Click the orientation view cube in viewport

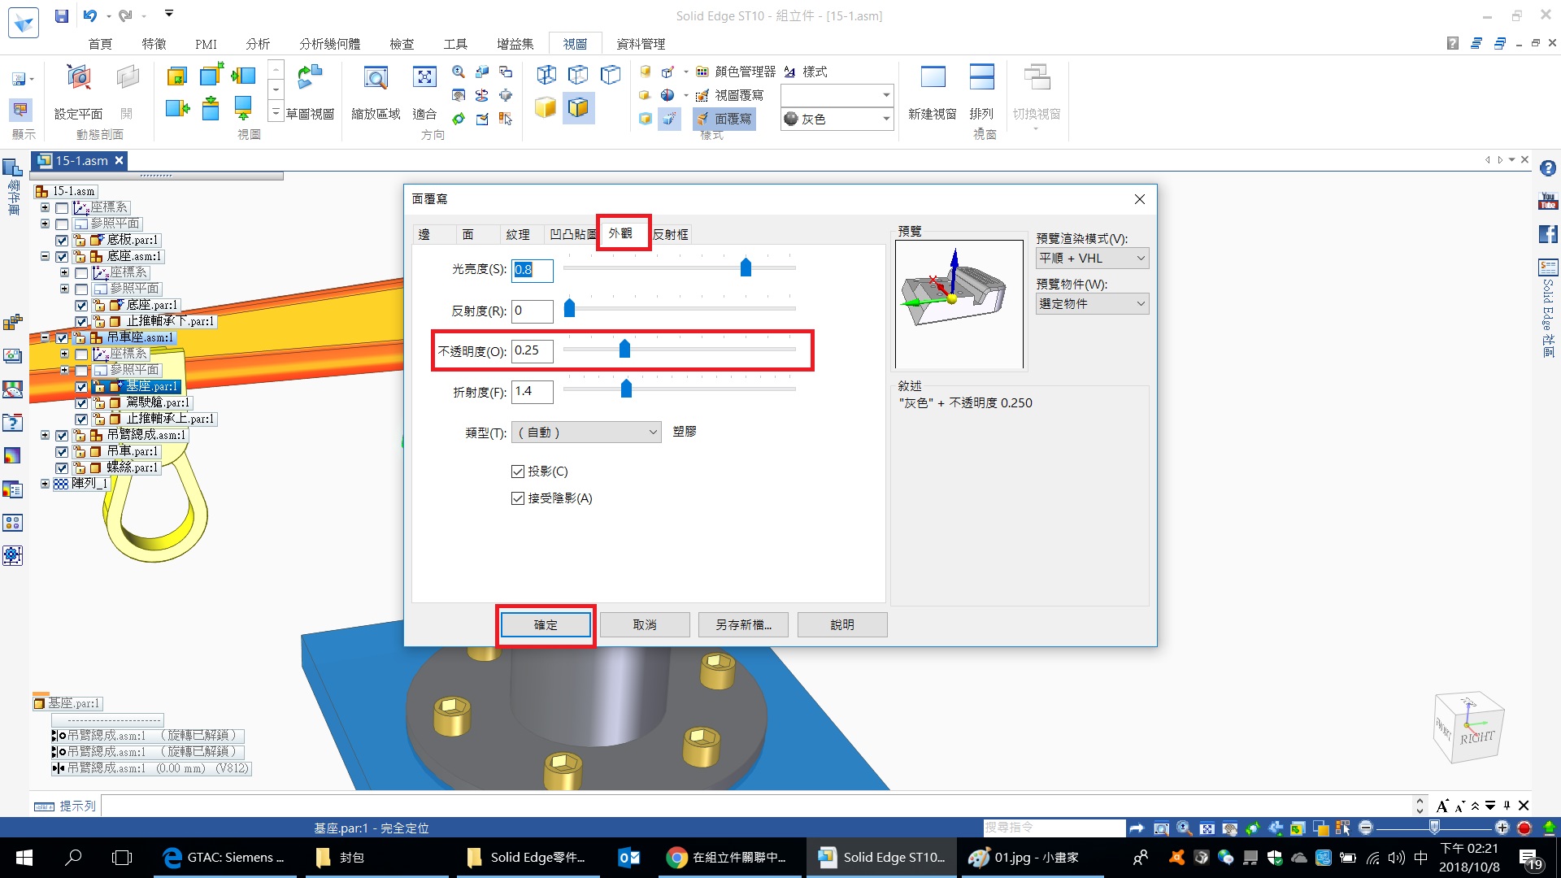1469,728
